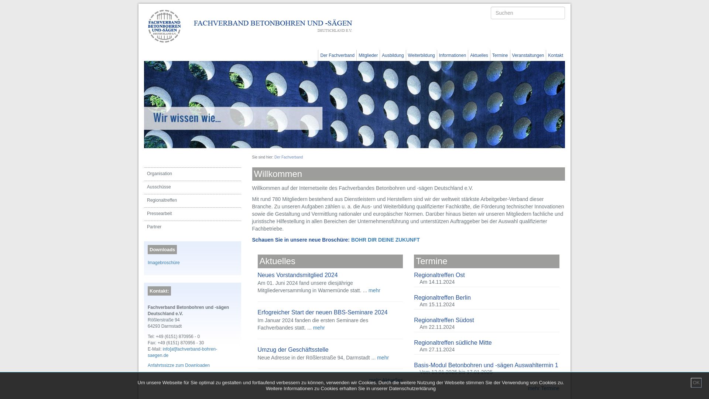Select Organisation in the sidebar
The width and height of the screenshot is (709, 399).
192,174
